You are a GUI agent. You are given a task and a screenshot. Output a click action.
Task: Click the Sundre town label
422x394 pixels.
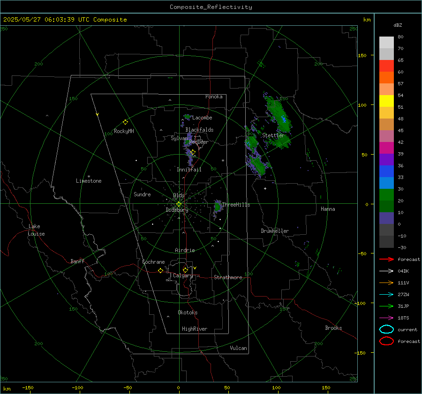point(142,194)
